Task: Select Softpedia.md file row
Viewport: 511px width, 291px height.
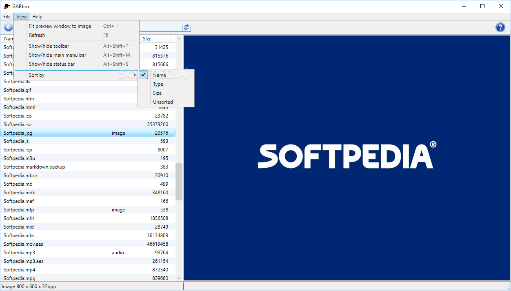Action: coord(88,184)
